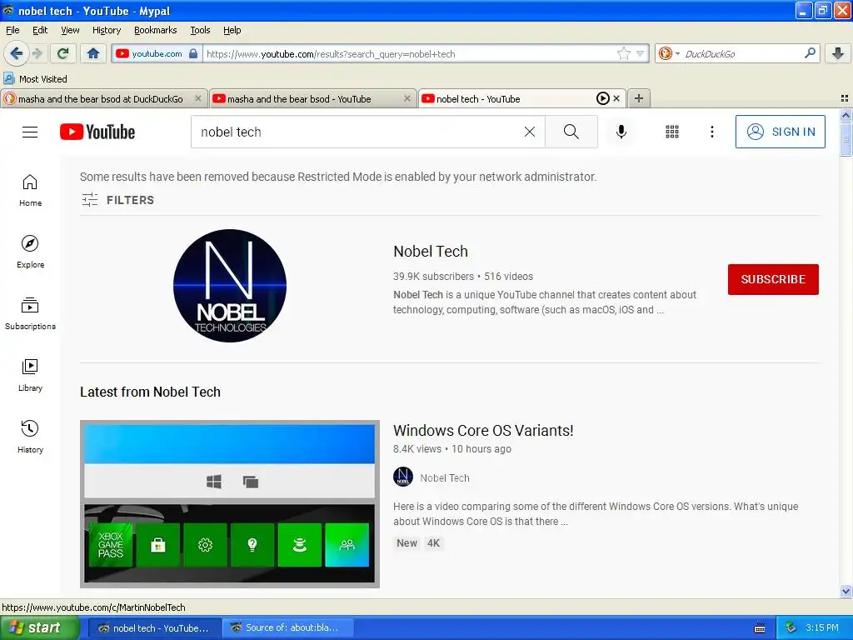
Task: Open the Help menu
Action: coord(232,30)
